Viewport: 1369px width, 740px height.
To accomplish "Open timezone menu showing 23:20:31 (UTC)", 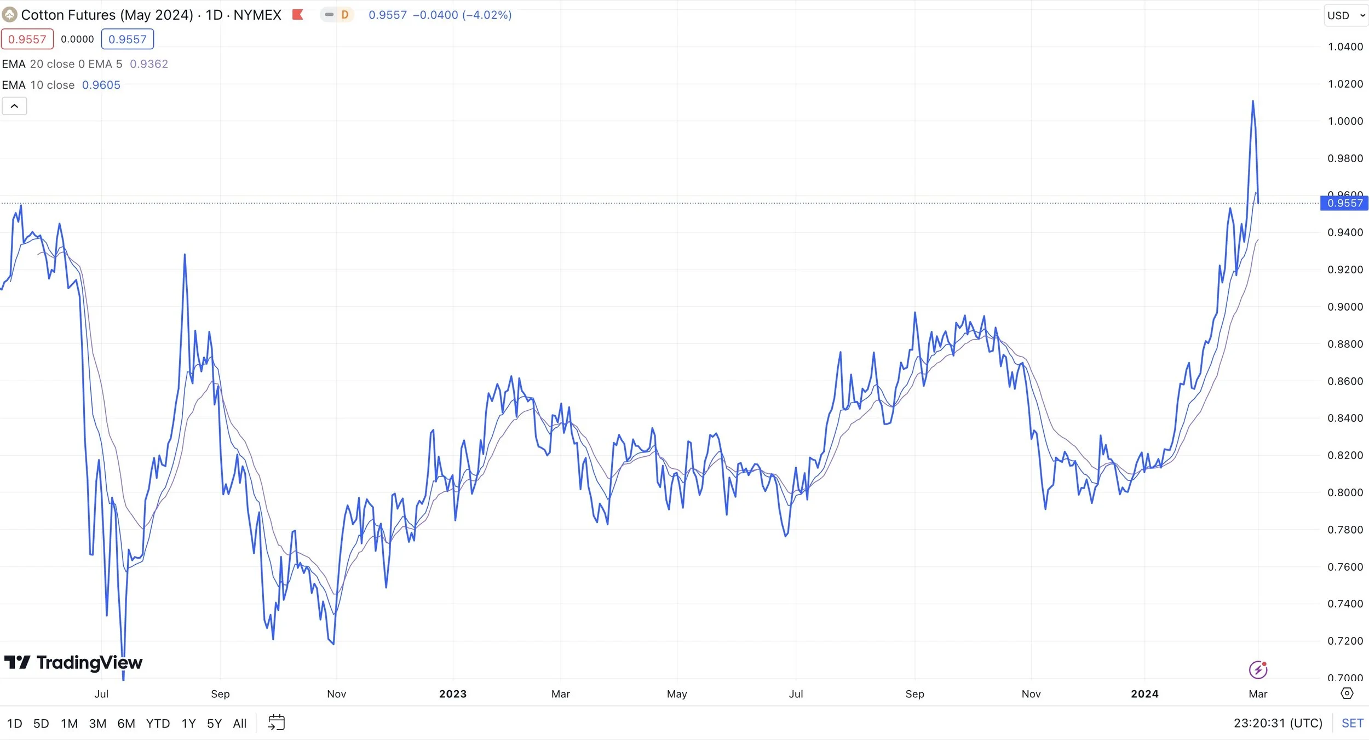I will point(1278,723).
